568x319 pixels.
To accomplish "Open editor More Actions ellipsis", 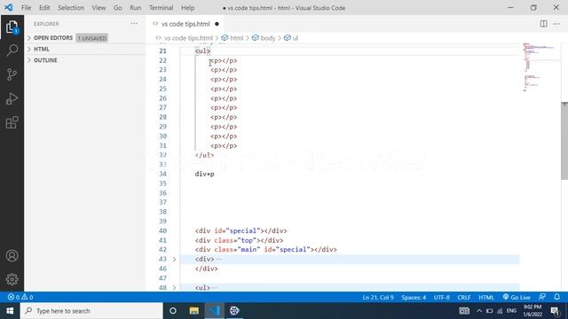I will pos(556,24).
